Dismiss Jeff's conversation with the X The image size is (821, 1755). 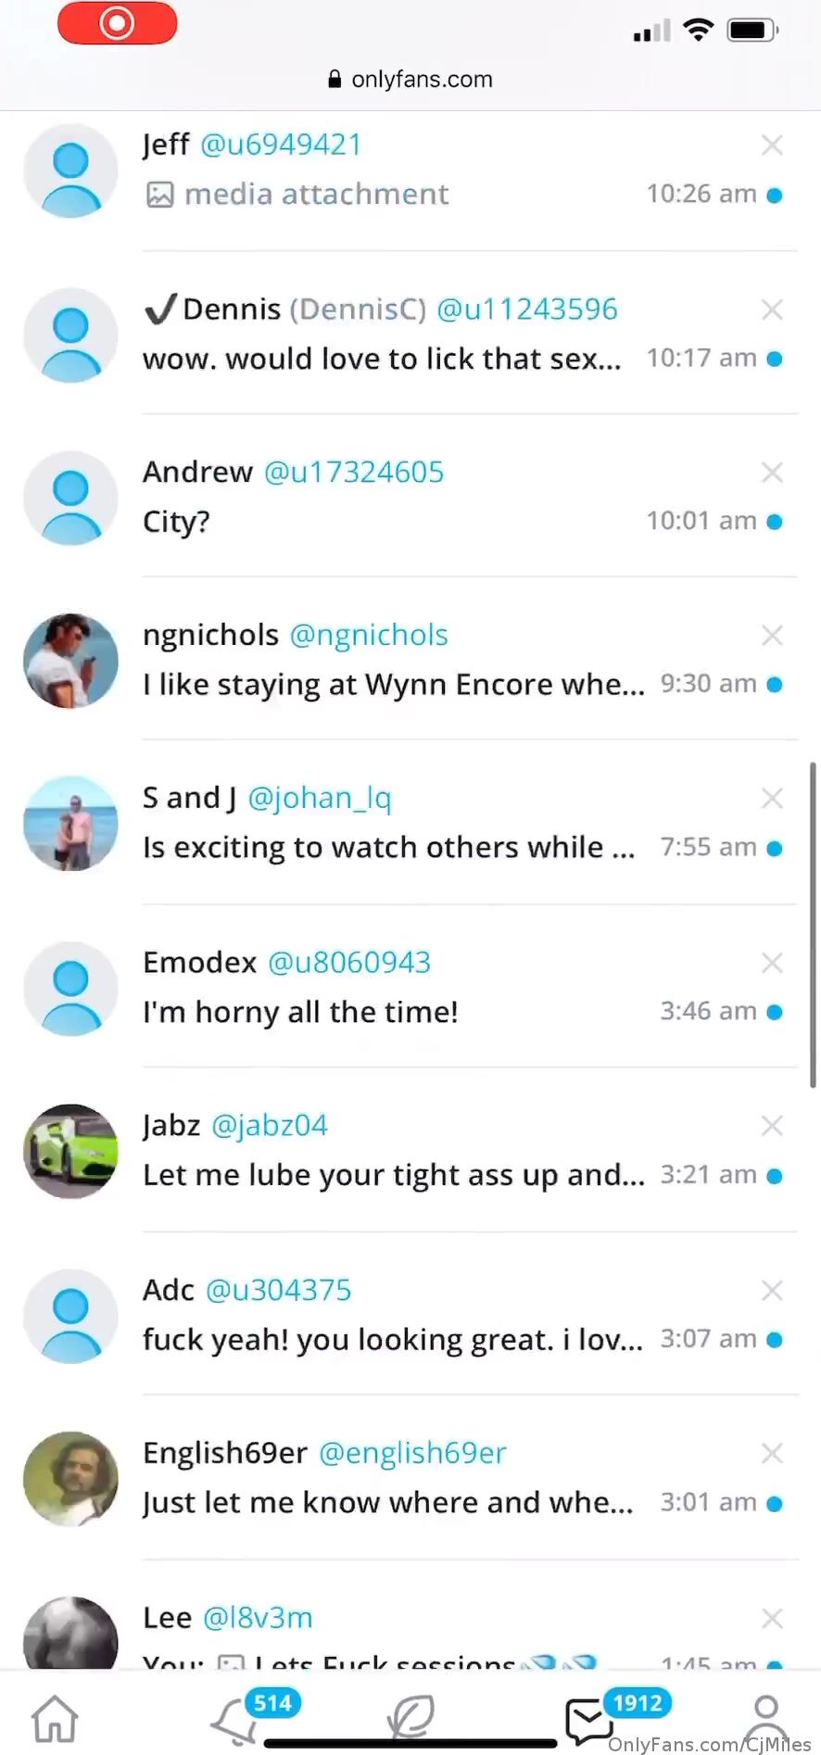tap(772, 145)
